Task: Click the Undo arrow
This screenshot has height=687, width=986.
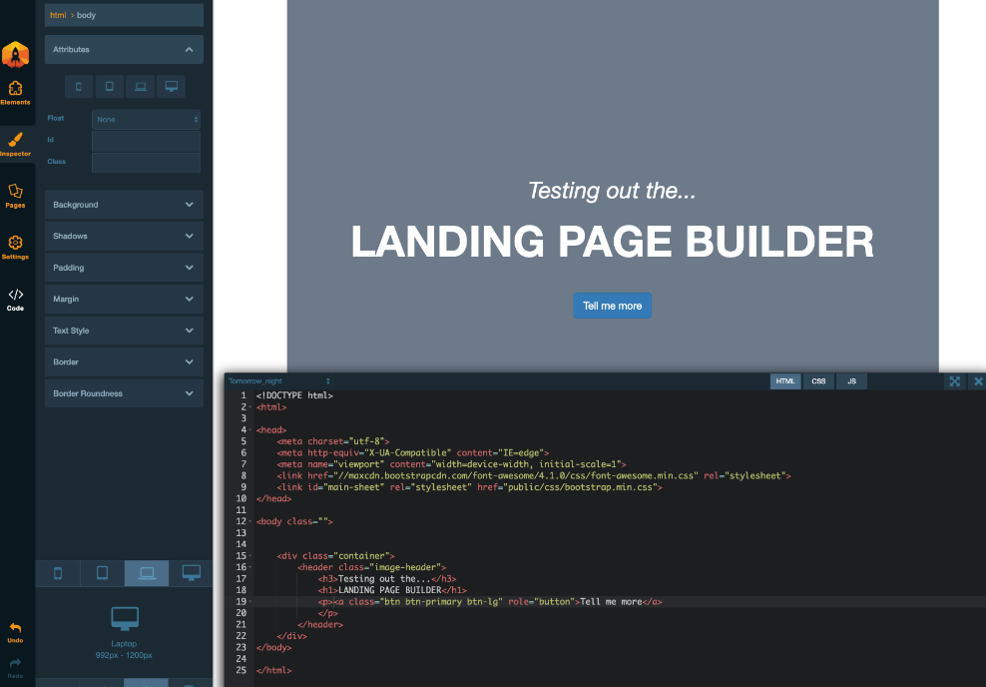Action: 15,632
